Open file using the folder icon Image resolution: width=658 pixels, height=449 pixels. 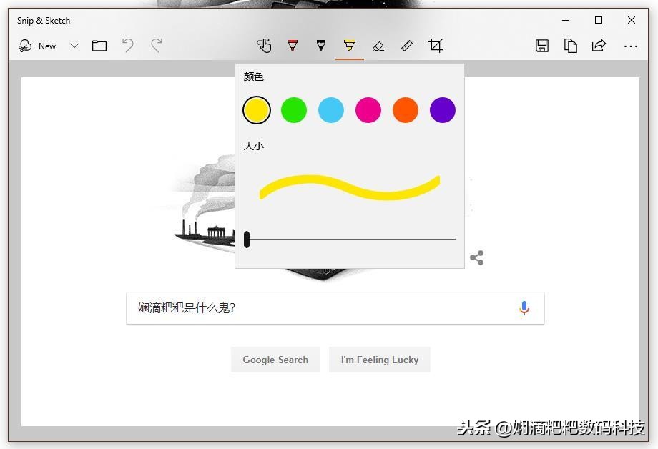click(99, 46)
